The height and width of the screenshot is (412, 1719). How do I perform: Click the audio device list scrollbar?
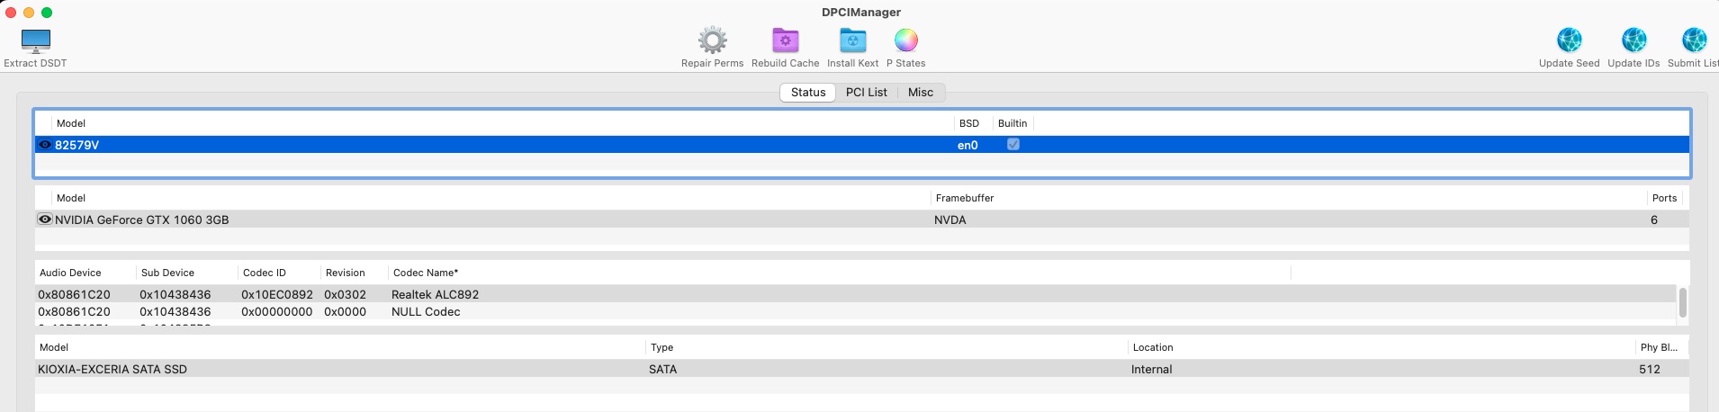(1682, 302)
